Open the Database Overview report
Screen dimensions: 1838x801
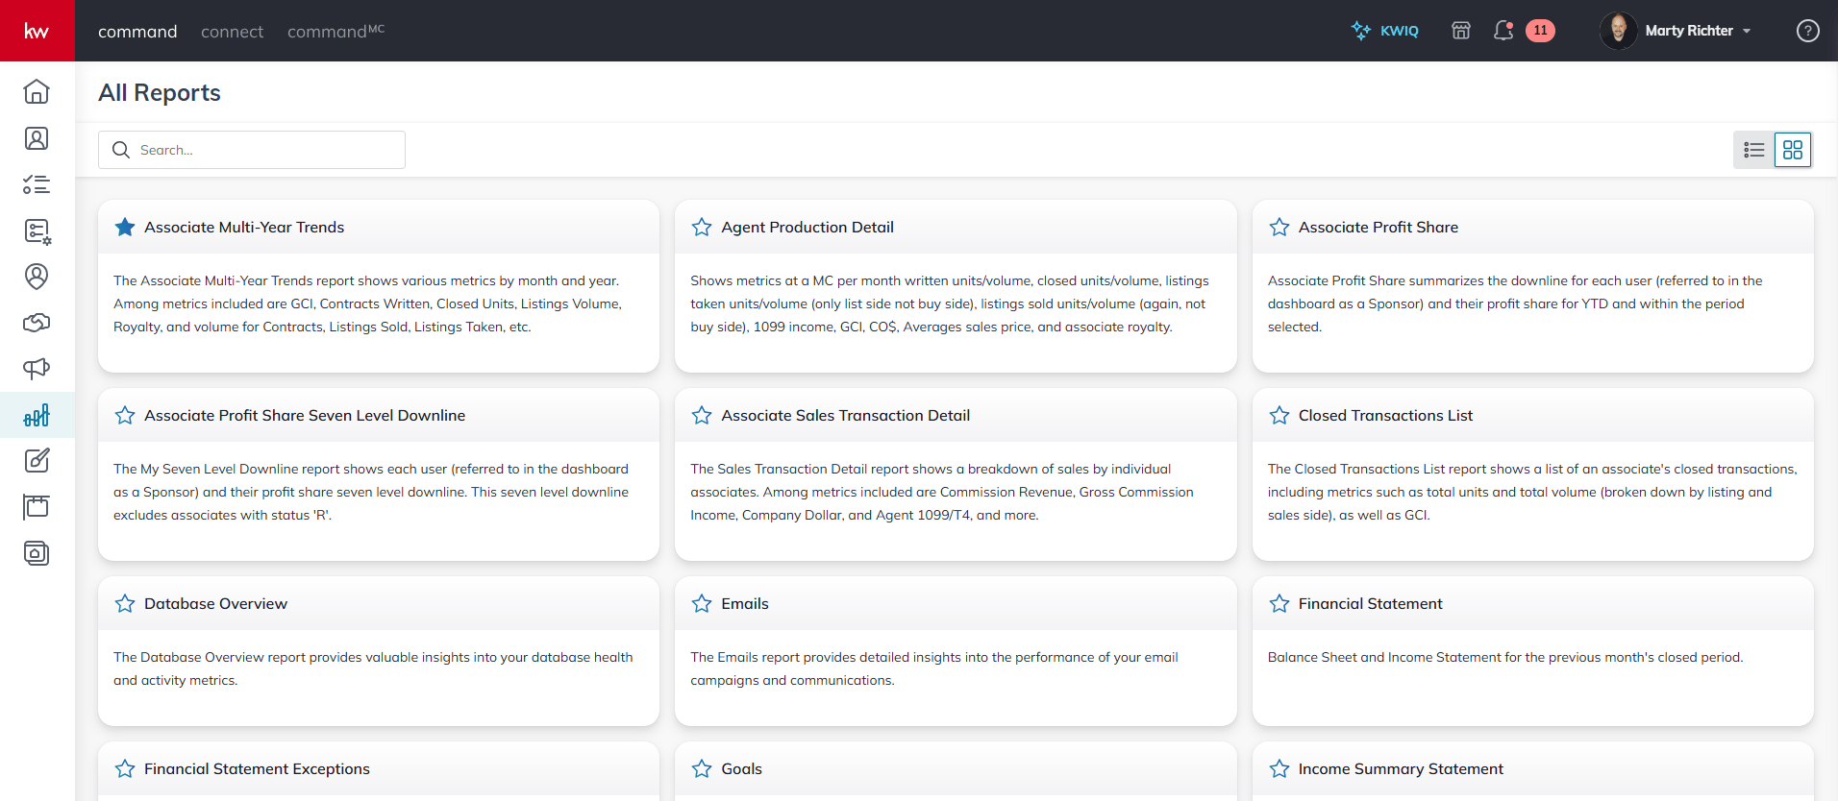pos(215,604)
